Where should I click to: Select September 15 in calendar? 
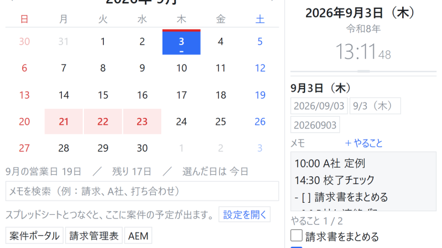coord(103,95)
